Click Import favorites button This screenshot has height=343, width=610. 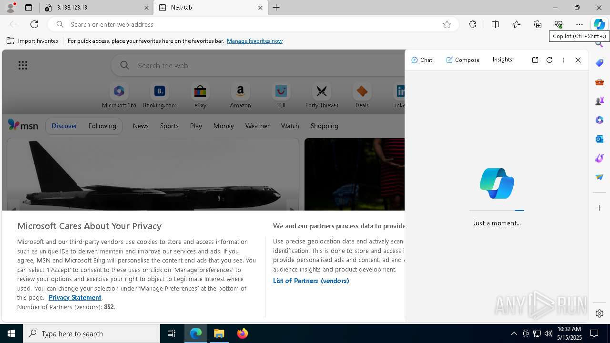pyautogui.click(x=32, y=41)
